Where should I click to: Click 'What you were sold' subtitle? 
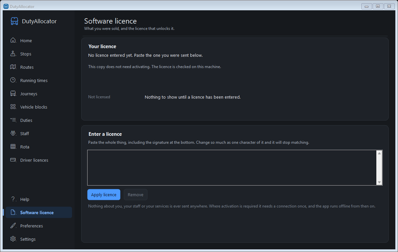coord(129,28)
